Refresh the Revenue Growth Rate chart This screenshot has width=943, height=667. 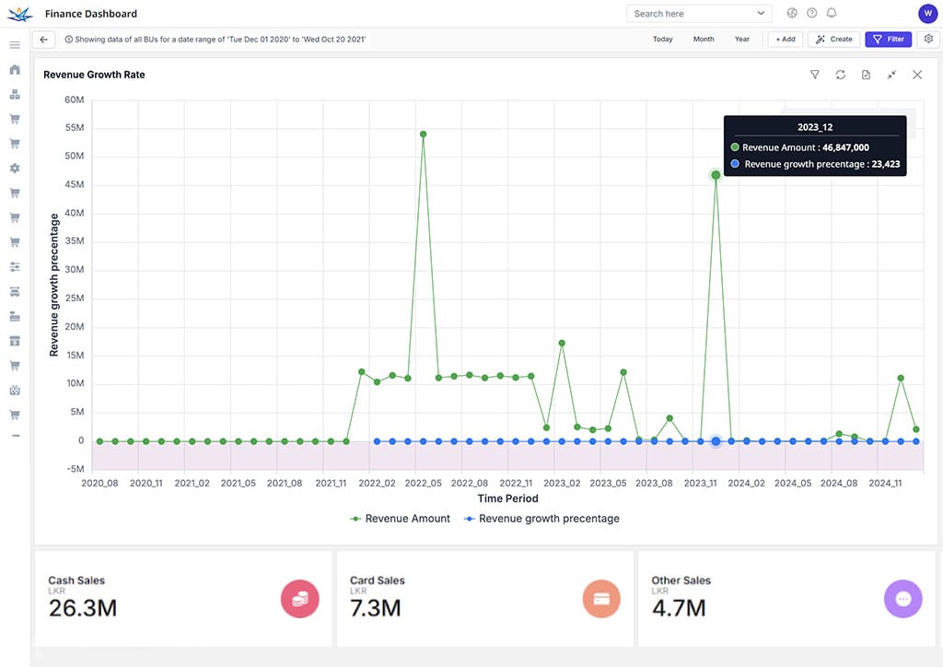point(840,75)
